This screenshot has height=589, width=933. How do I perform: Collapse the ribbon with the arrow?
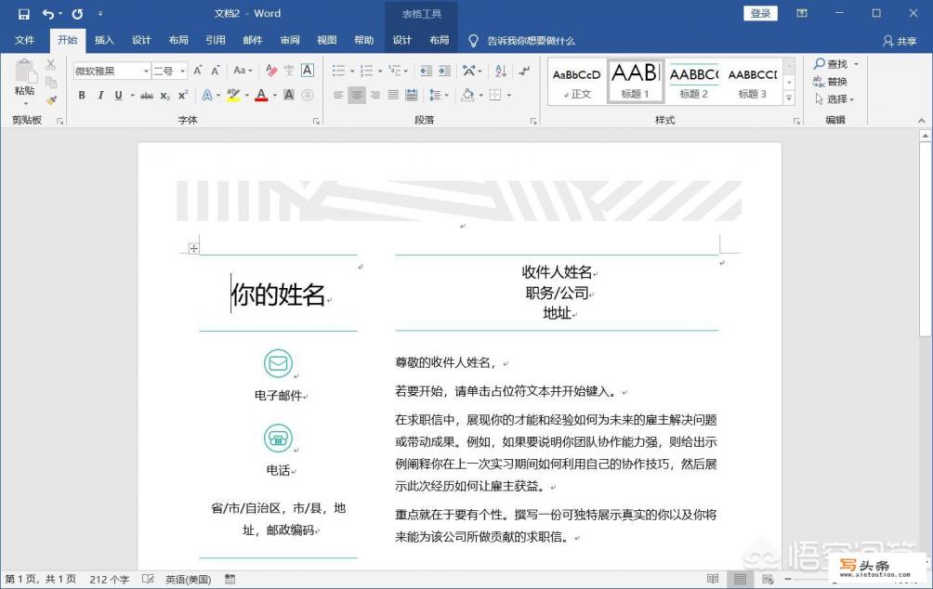coord(921,121)
